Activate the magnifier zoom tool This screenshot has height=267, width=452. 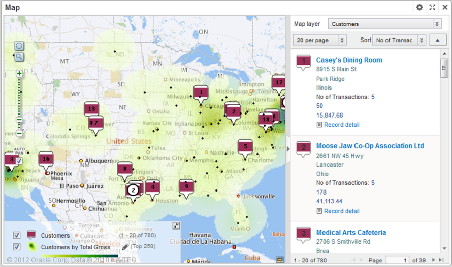[19, 57]
